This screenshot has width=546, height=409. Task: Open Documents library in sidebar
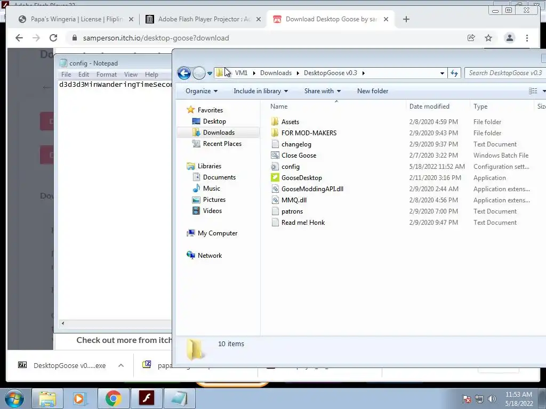219,177
